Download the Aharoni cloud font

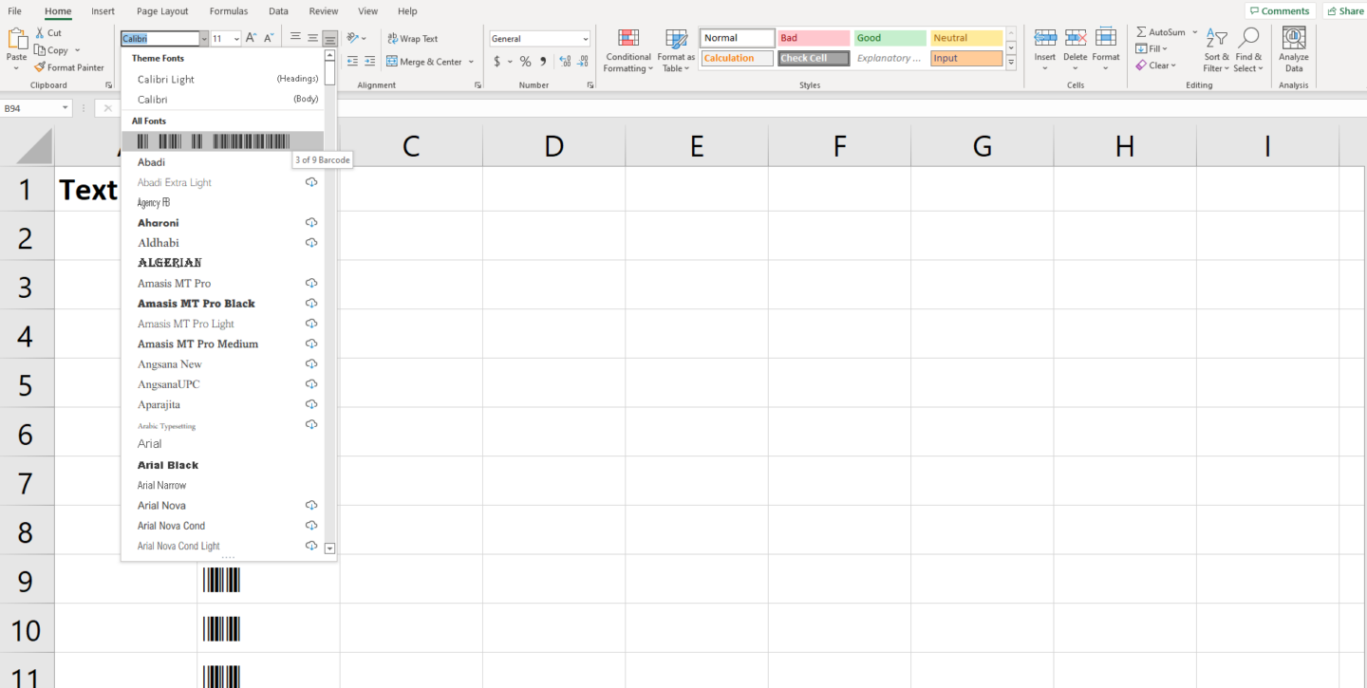(310, 222)
